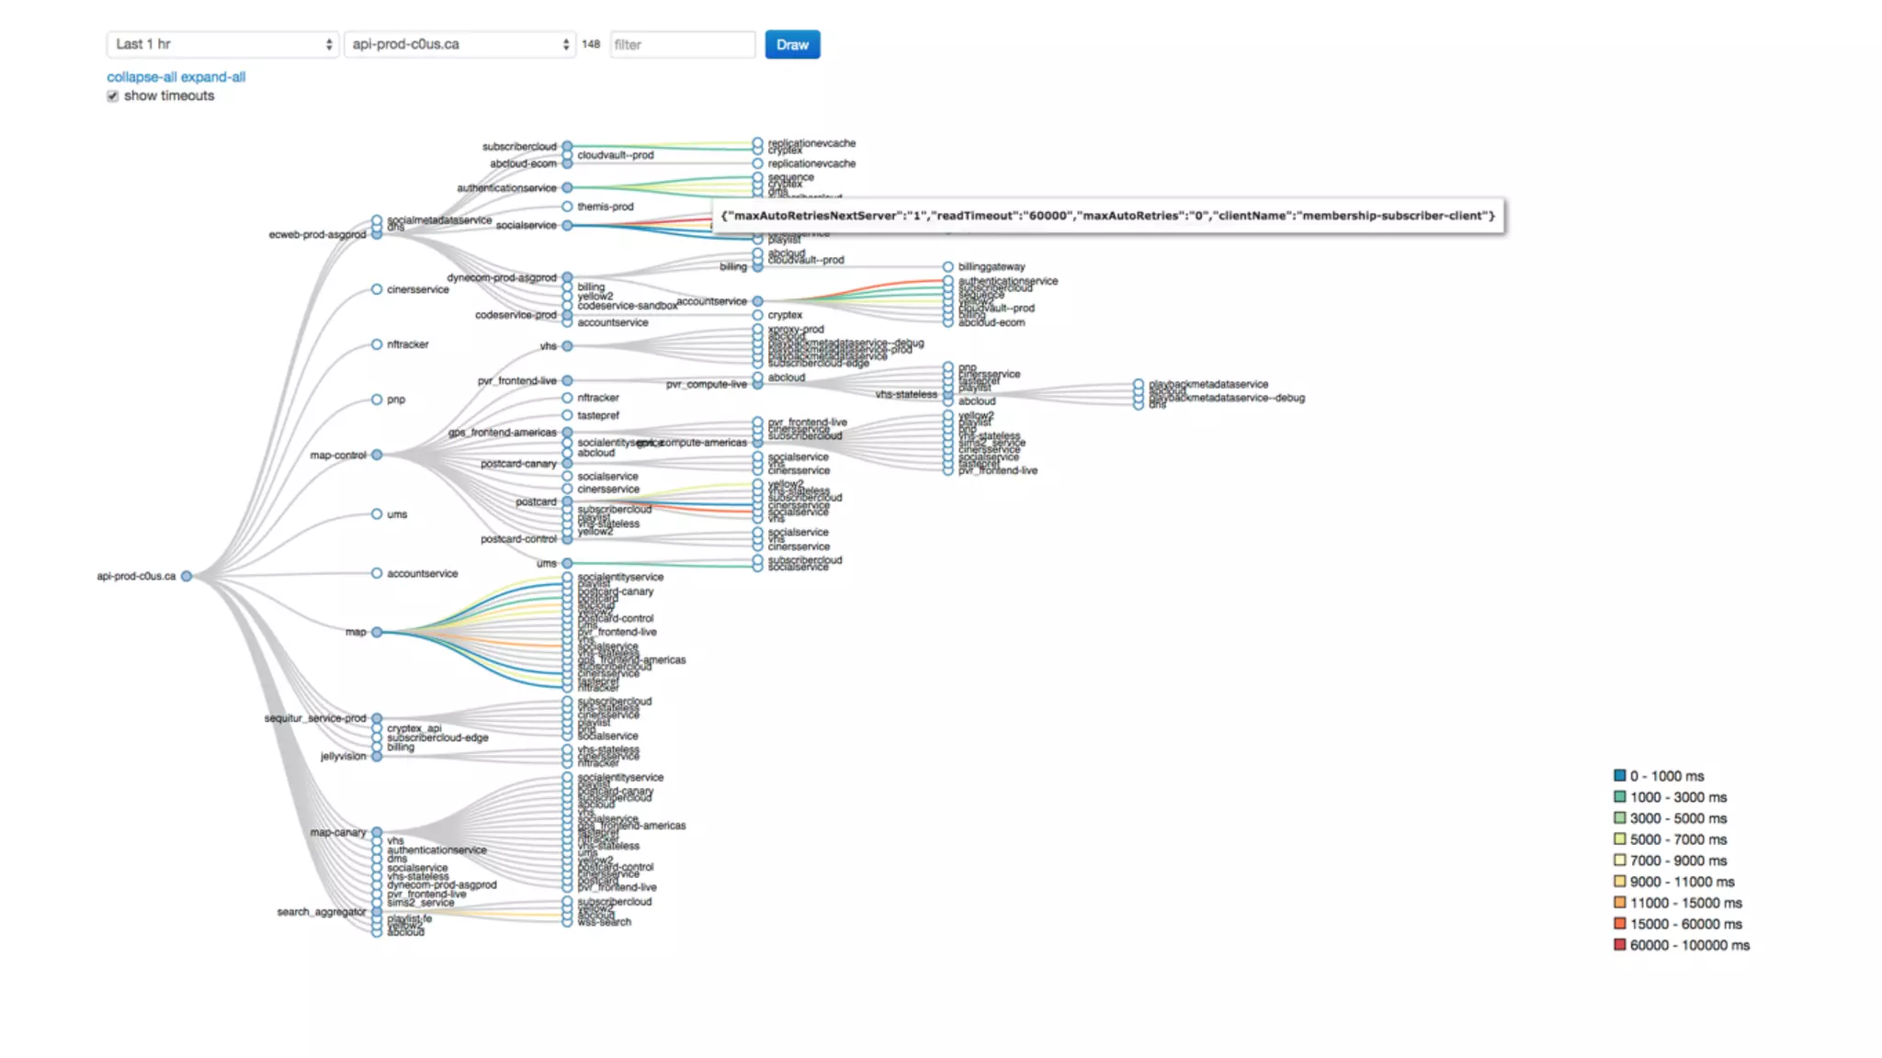This screenshot has width=1882, height=1058.
Task: Toggle the show timeouts checkbox
Action: [113, 96]
